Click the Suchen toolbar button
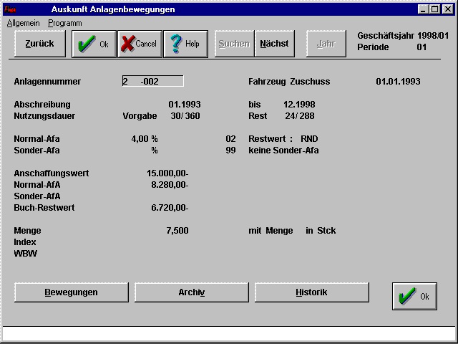The height and width of the screenshot is (344, 458). (234, 44)
